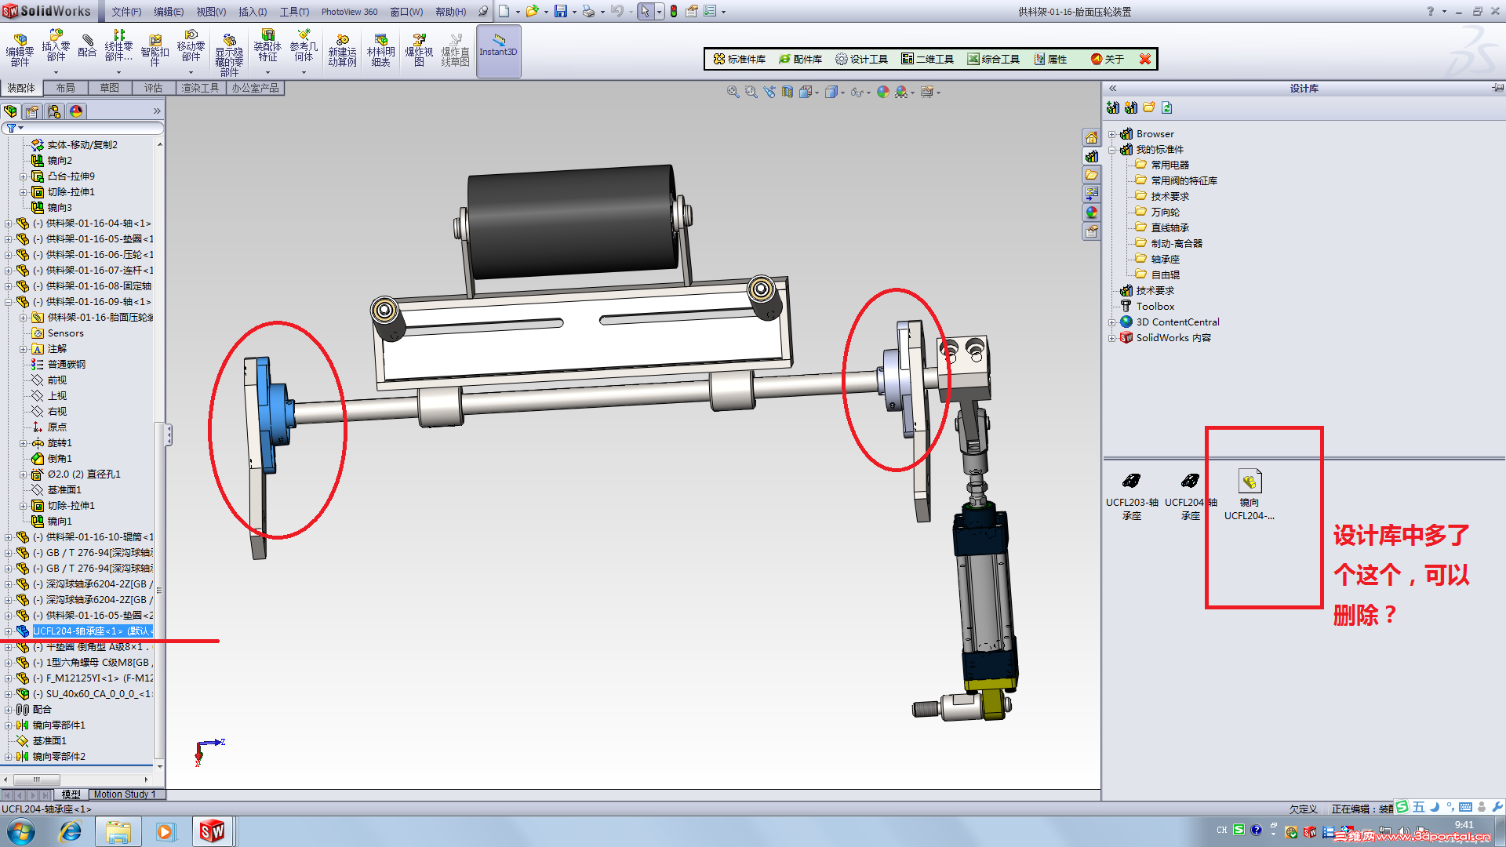
Task: Open the ConfigurationManager tab icon
Action: 54,111
